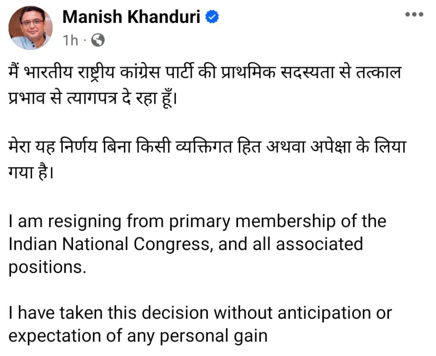436x356 pixels.
Task: Click the blue verified badge
Action: (x=212, y=17)
